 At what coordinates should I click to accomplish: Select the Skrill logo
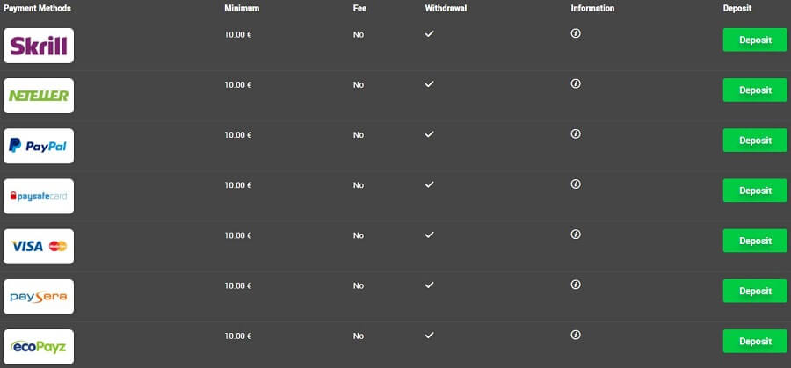[39, 46]
